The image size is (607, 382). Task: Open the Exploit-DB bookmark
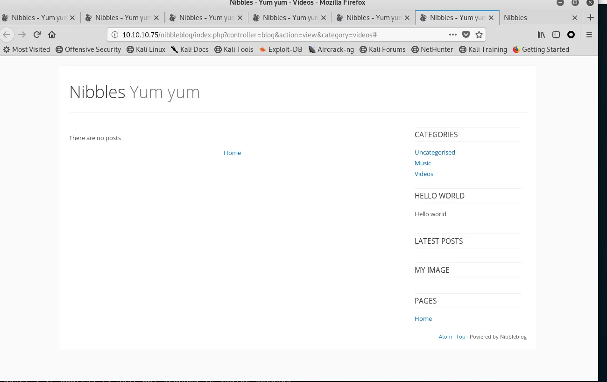(281, 50)
